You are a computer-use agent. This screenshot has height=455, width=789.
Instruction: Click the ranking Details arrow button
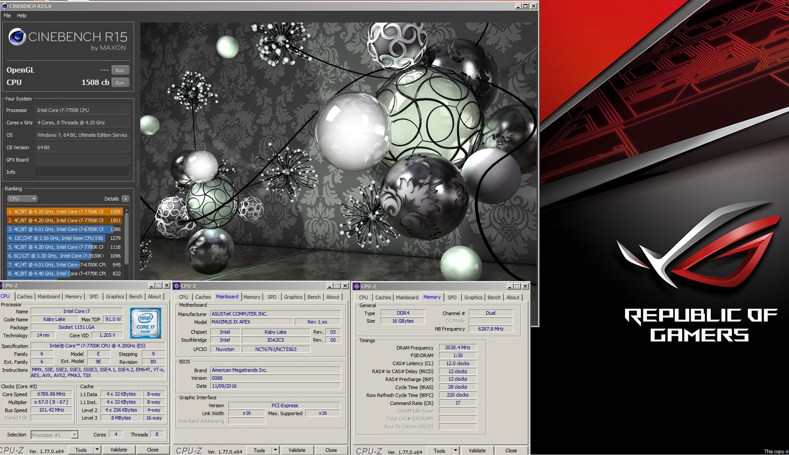click(x=126, y=199)
